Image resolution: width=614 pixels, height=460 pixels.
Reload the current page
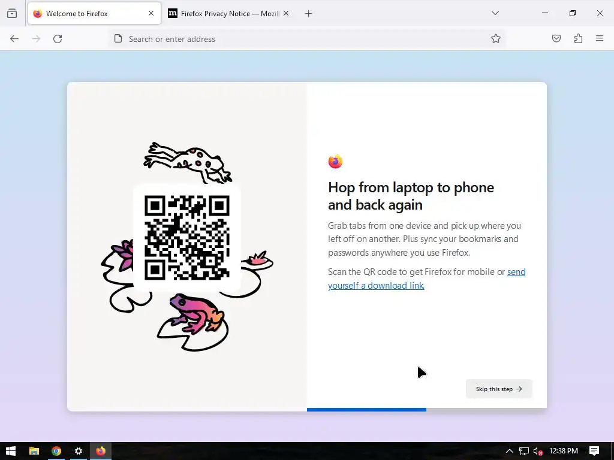[x=58, y=39]
